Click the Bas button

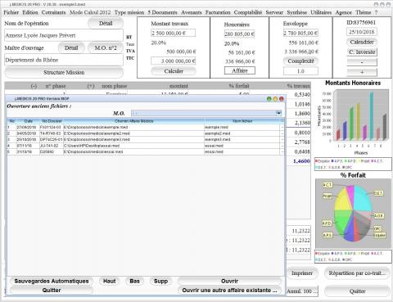134,281
